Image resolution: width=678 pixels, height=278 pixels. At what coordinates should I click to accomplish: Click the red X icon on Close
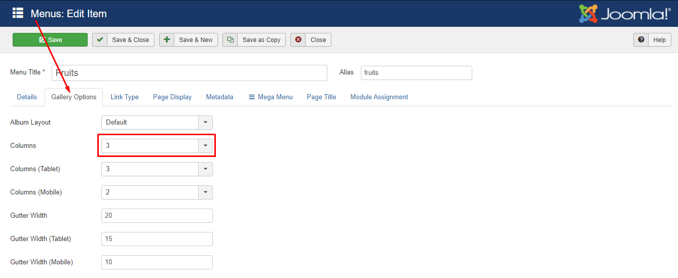(298, 40)
